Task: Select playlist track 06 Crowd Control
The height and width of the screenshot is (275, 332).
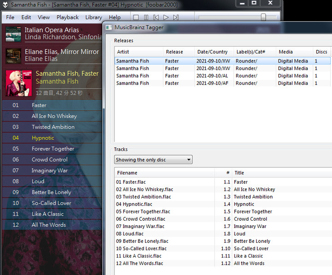Action: click(52, 159)
